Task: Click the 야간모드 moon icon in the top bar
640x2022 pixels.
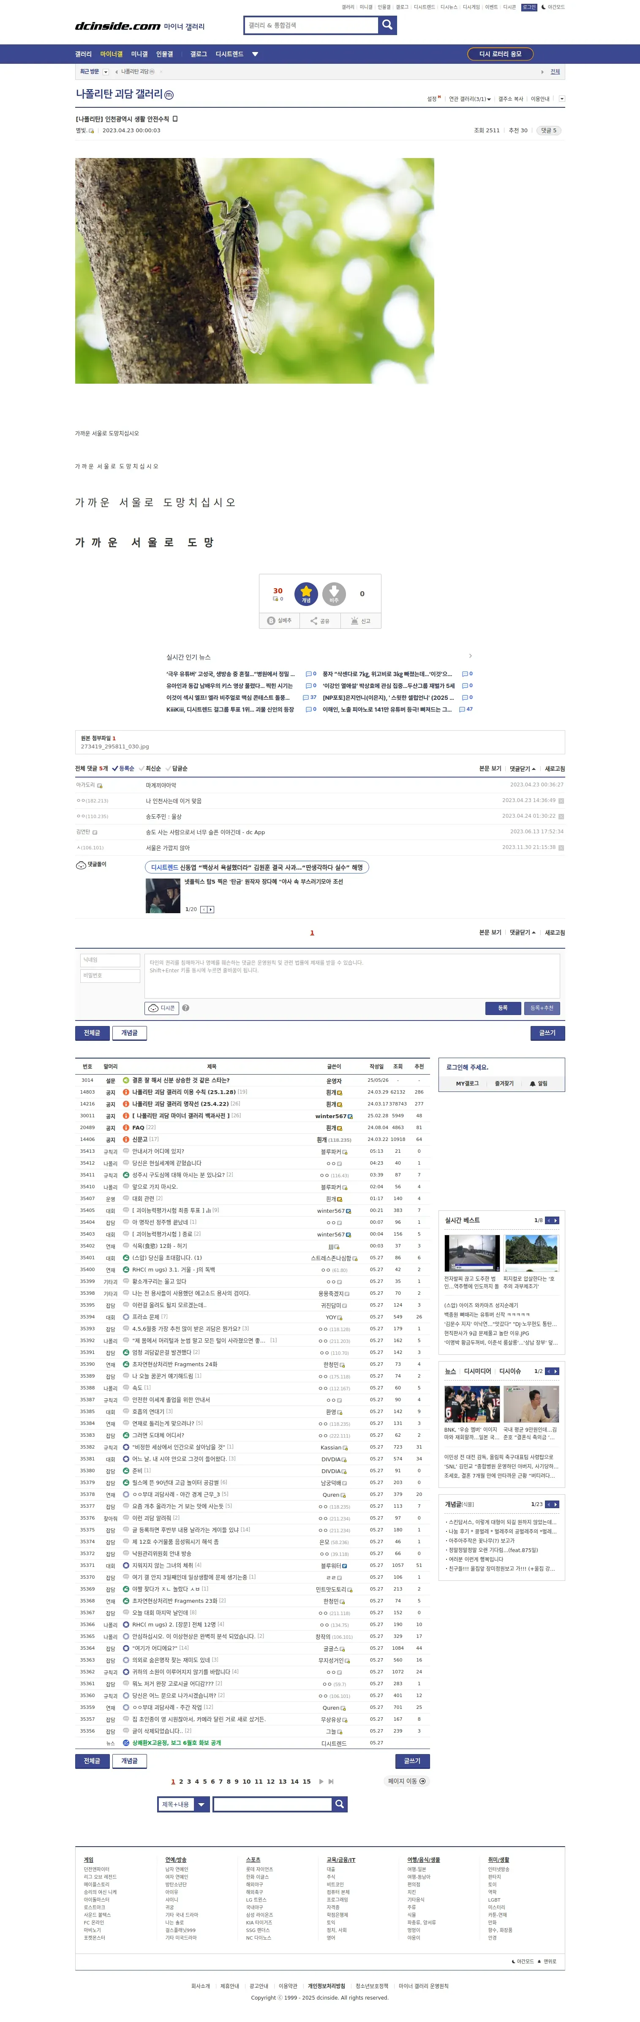Action: (x=544, y=7)
